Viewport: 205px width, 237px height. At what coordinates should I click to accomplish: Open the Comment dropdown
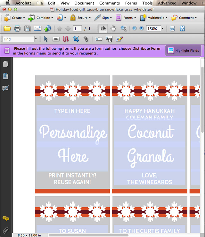(x=184, y=18)
